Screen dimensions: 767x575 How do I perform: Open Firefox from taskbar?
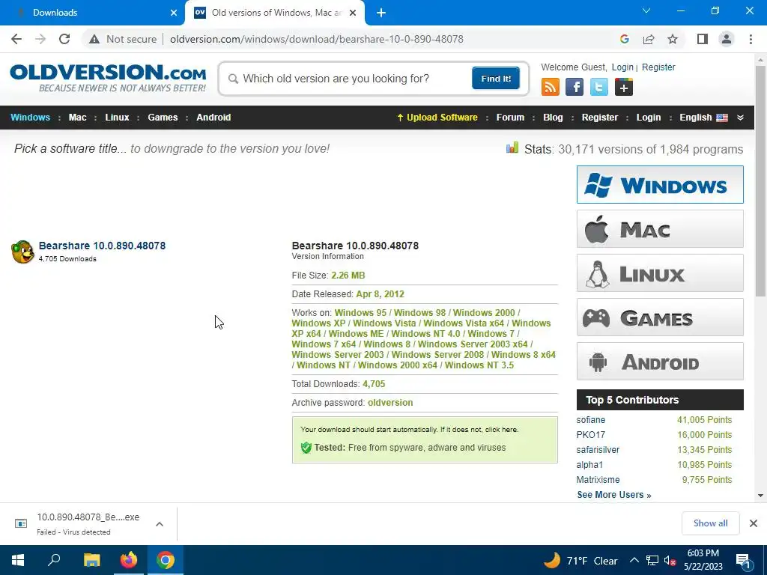(129, 560)
